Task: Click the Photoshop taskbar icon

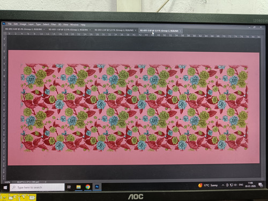Action: point(97,187)
